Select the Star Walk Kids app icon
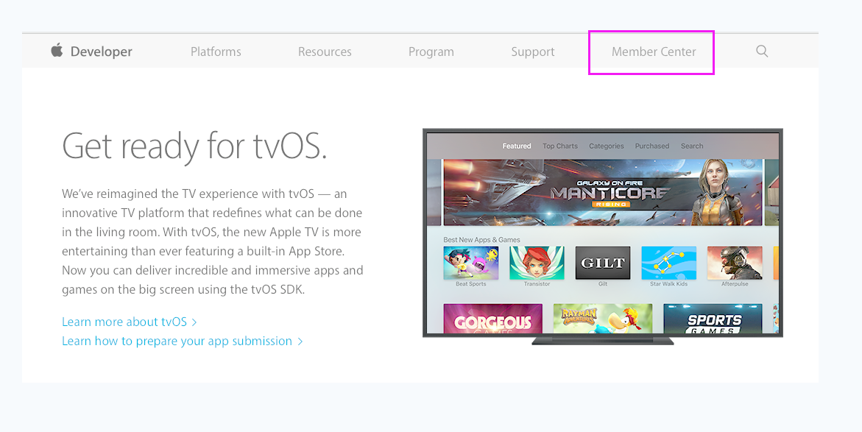The height and width of the screenshot is (432, 862). click(669, 262)
